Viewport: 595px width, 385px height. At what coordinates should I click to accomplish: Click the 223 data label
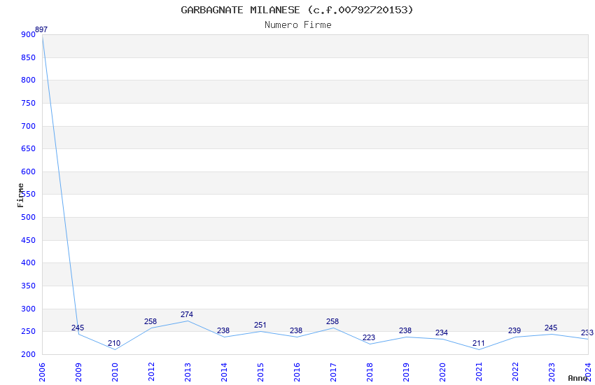click(x=369, y=337)
